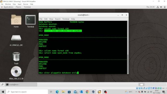
Task: Open the terminal window's Edit menu
Action: click(46, 19)
